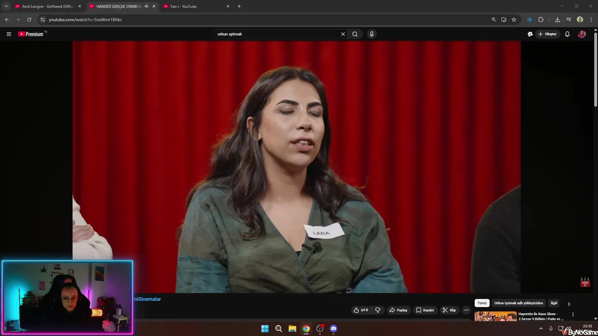598x336 pixels.
Task: Select the İlgili filter chip
Action: coord(554,303)
